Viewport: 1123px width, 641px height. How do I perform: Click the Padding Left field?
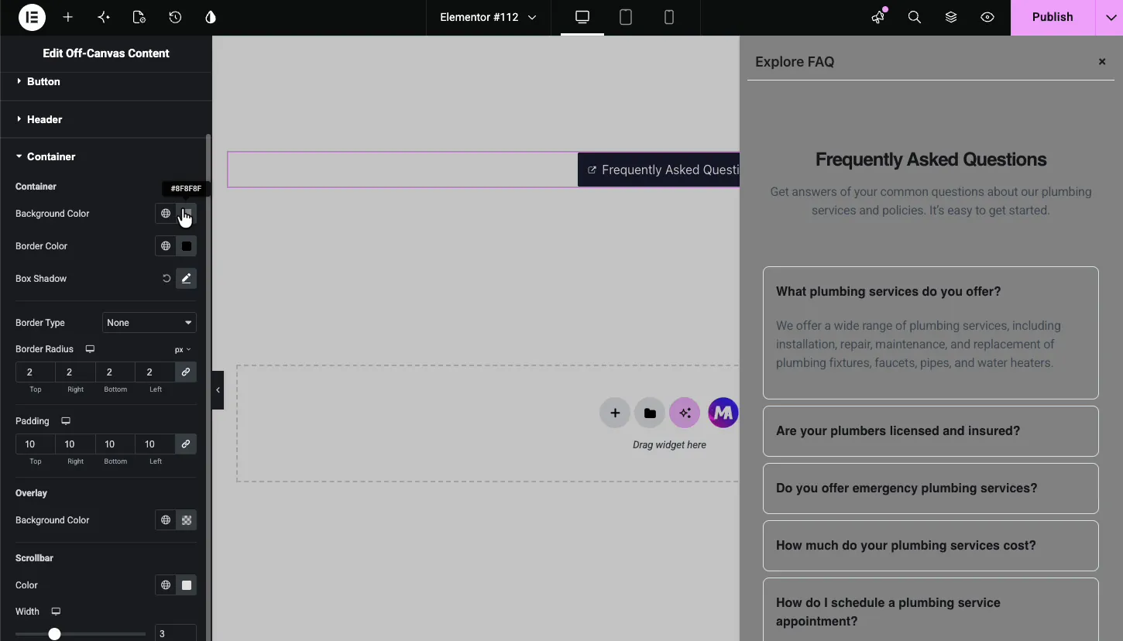point(156,444)
